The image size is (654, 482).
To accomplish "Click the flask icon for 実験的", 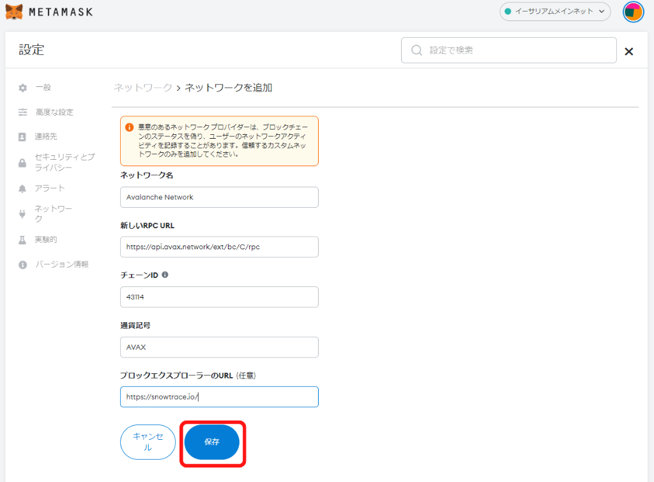I will (x=22, y=240).
